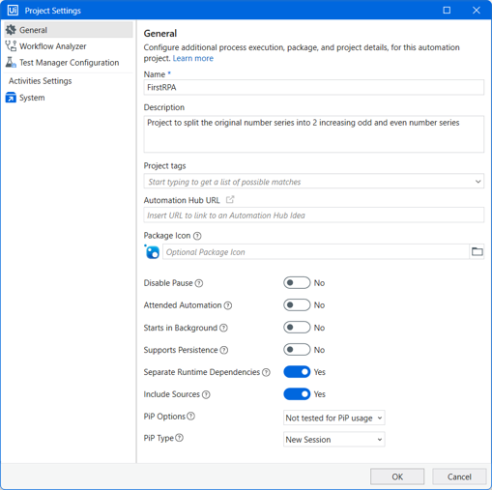
Task: Disable Separate Runtime Dependencies toggle
Action: [297, 372]
